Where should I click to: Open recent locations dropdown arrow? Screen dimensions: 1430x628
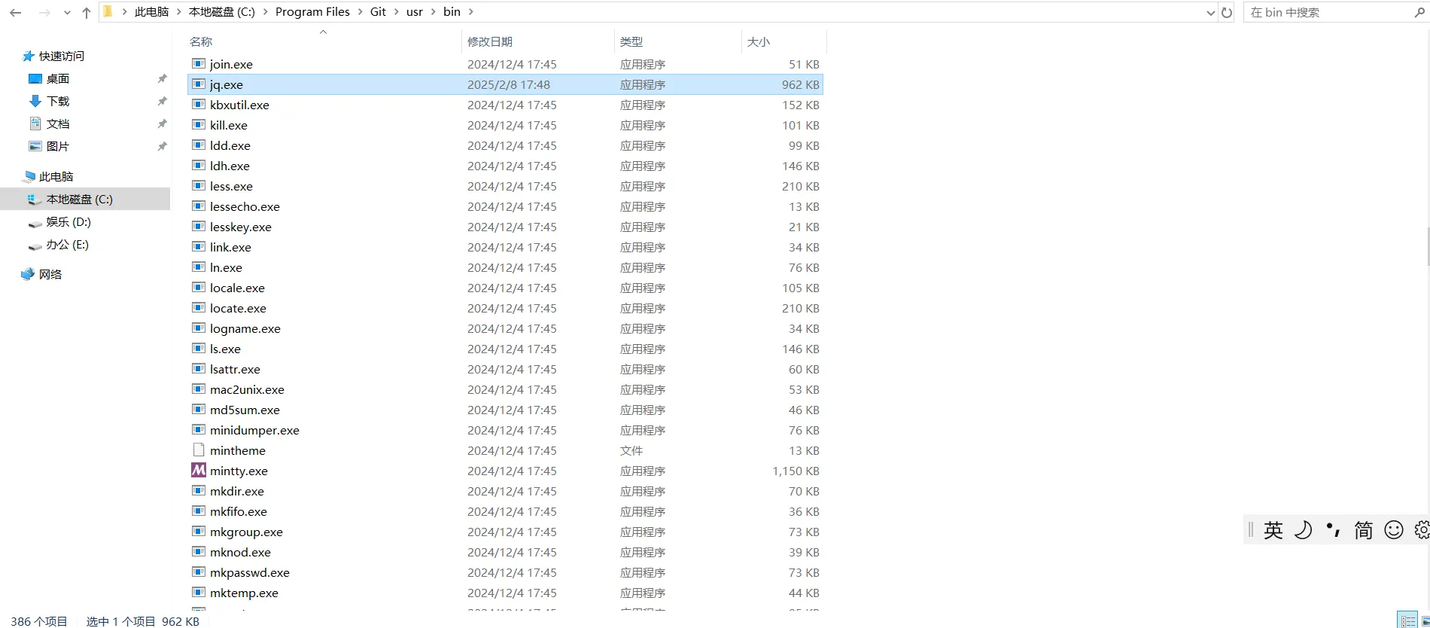67,13
